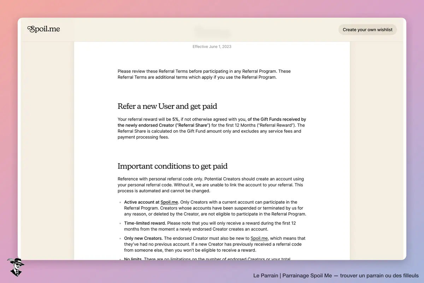The width and height of the screenshot is (424, 283).
Task: Click the bold Active account at label
Action: pyautogui.click(x=142, y=202)
